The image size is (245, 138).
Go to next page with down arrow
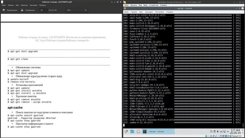[x=22, y=10]
